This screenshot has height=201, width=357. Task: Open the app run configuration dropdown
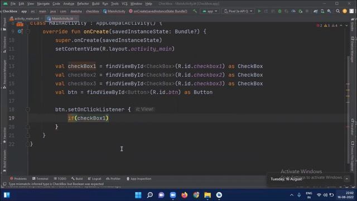click(210, 11)
